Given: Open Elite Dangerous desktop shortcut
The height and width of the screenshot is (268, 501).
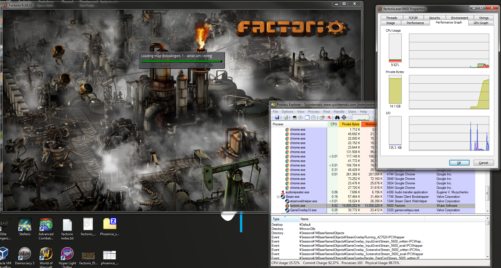Looking at the screenshot, I should click(x=5, y=229).
